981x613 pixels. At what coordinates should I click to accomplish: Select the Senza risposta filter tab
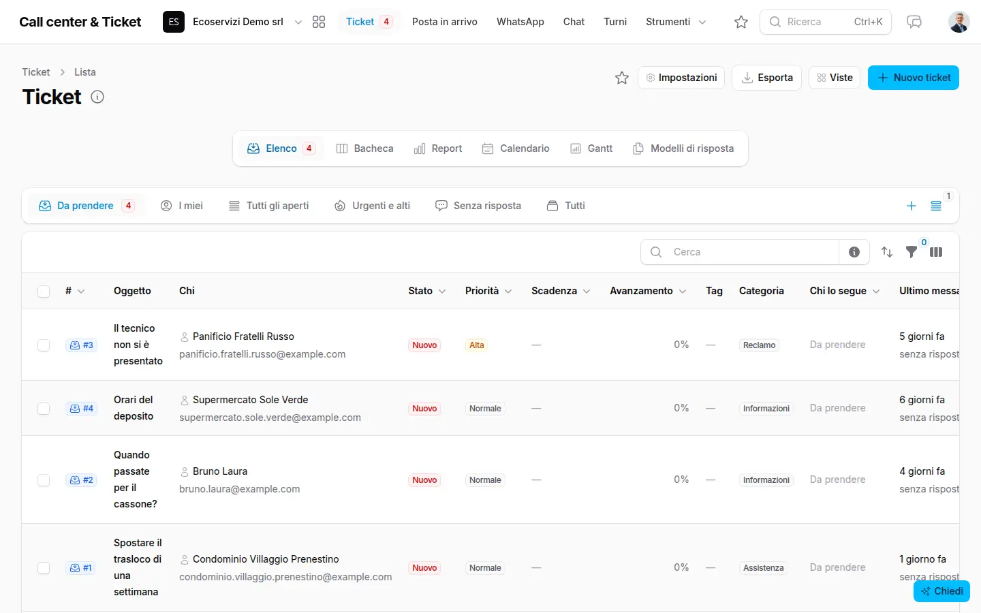click(x=478, y=206)
